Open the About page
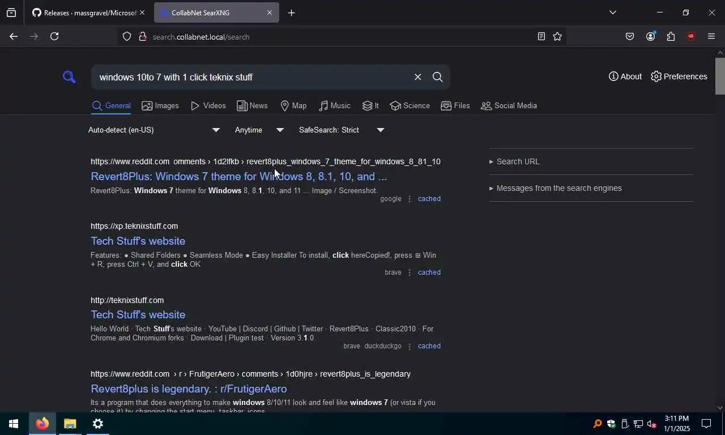The height and width of the screenshot is (435, 725). [x=625, y=76]
